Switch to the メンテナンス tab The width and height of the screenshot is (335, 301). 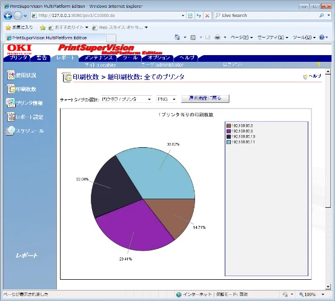coord(98,58)
